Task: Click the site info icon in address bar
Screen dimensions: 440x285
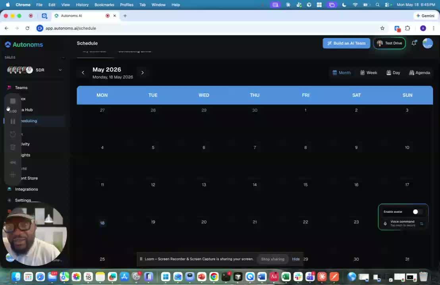Action: tap(40, 28)
